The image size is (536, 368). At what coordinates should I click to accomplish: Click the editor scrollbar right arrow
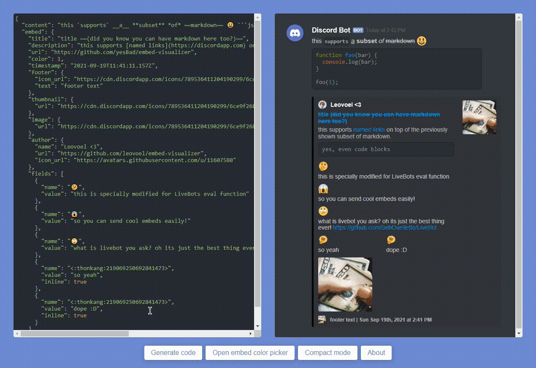click(x=251, y=333)
